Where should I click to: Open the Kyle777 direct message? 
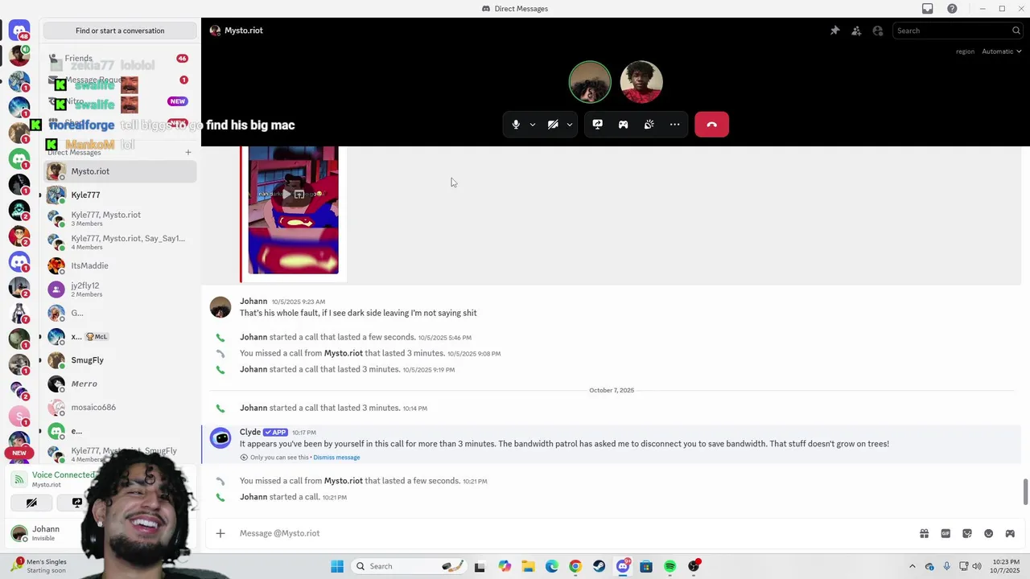pyautogui.click(x=120, y=195)
